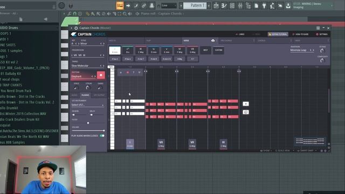The width and height of the screenshot is (345, 194).
Task: Select the link chain icon in FL toolbar
Action: (x=144, y=5)
